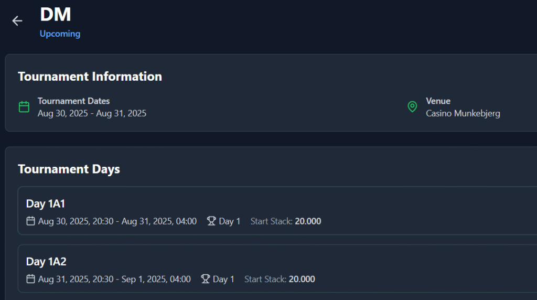This screenshot has height=300, width=537.
Task: Click Day 1A2 schedule time text
Action: pos(114,279)
